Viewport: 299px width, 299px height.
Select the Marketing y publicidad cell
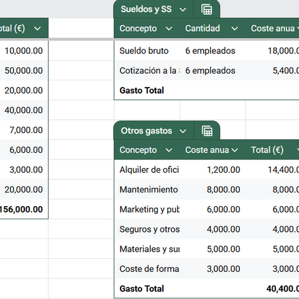tap(149, 209)
